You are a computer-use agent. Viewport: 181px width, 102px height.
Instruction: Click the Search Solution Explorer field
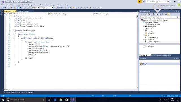pyautogui.click(x=160, y=17)
